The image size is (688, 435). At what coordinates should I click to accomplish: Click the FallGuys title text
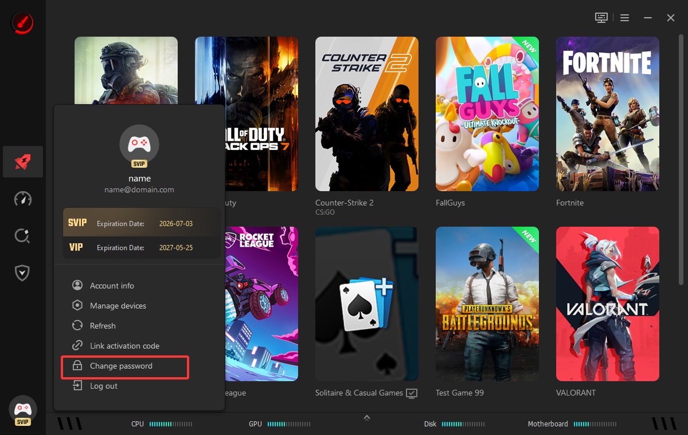click(x=451, y=203)
